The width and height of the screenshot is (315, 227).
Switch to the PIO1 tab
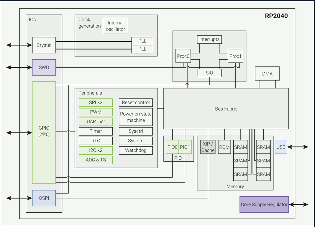185,147
